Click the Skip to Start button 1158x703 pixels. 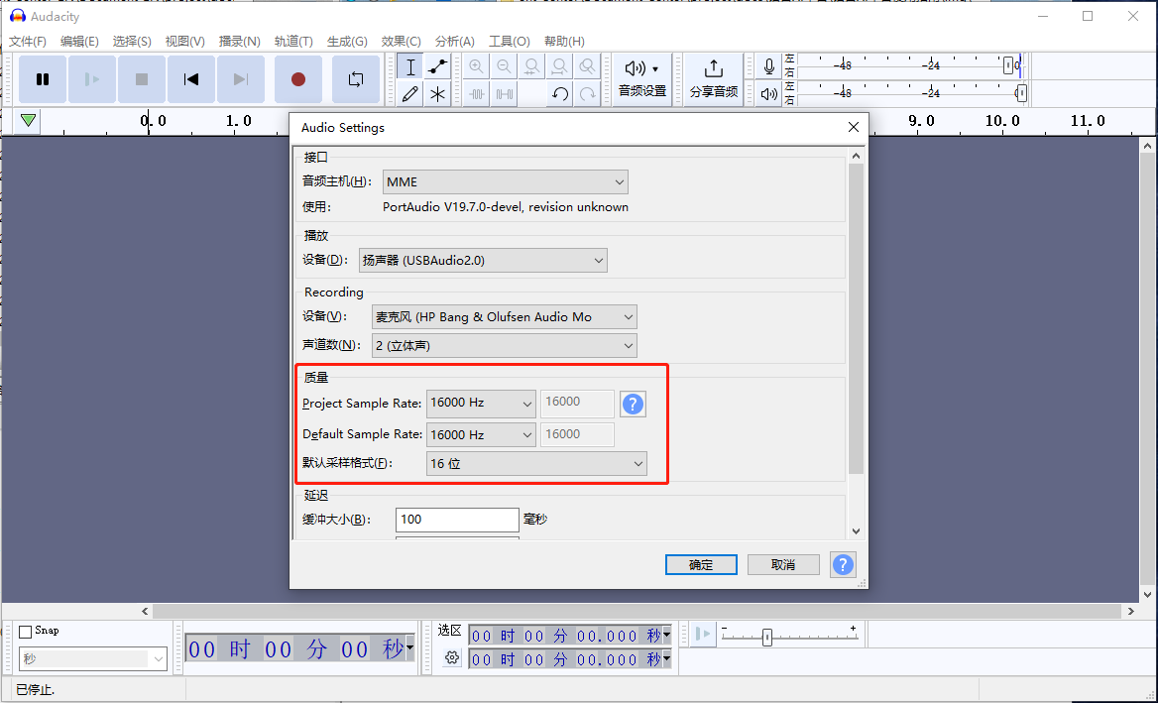191,79
